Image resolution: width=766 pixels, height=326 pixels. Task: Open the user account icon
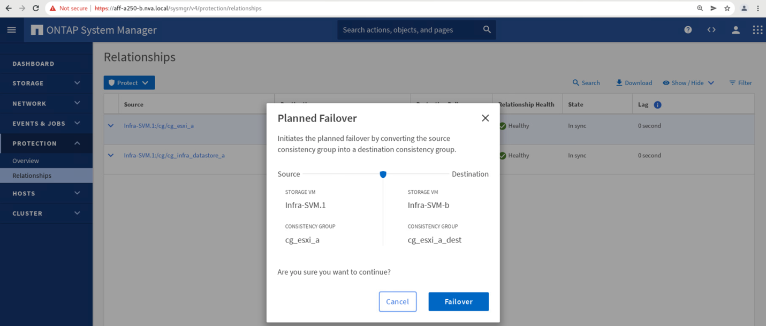click(735, 30)
